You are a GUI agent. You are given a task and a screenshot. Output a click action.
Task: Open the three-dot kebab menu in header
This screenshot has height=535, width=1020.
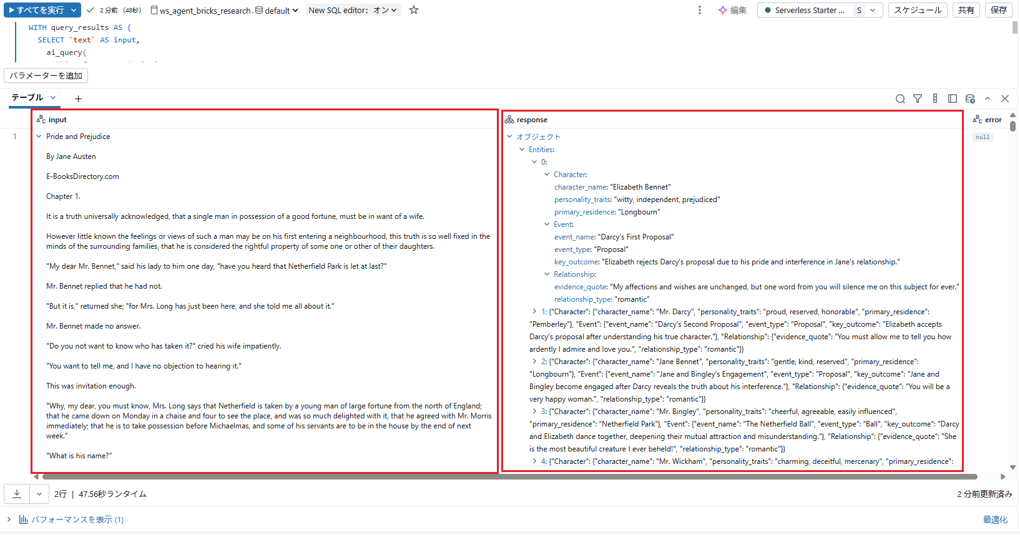tap(699, 10)
